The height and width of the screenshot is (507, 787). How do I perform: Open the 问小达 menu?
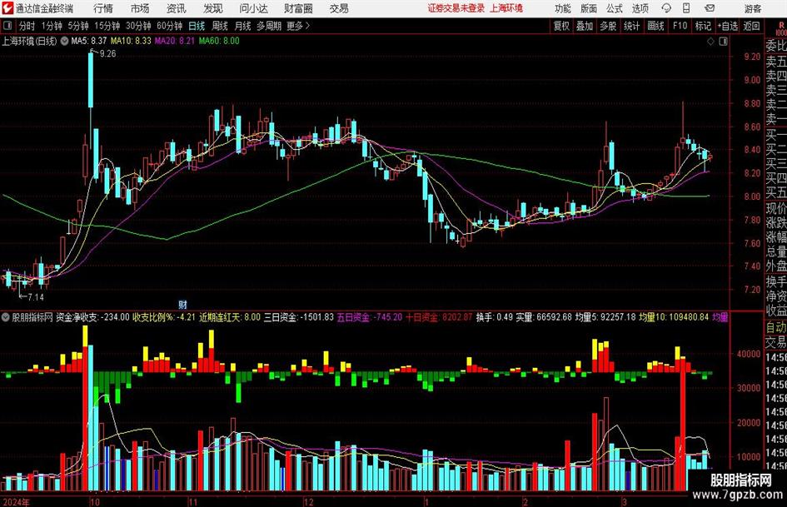(x=253, y=8)
